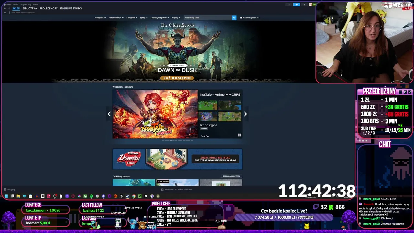This screenshot has height=233, width=414.
Task: Expand the Sposoby rozgrywki dropdown
Action: pyautogui.click(x=159, y=18)
